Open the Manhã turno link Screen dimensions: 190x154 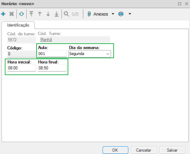click(x=46, y=40)
